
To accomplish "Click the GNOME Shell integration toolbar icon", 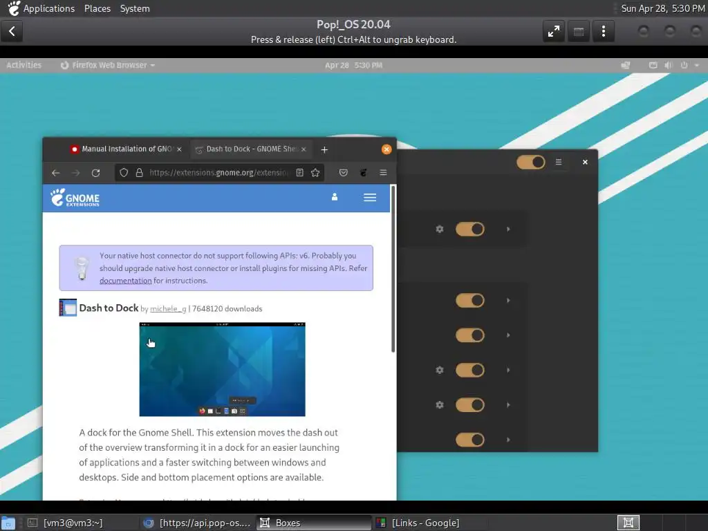I will pyautogui.click(x=364, y=172).
